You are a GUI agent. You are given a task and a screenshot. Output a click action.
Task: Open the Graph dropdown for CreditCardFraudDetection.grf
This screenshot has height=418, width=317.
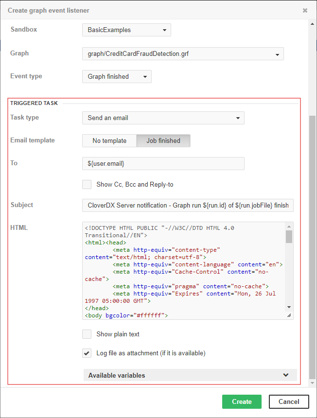(x=182, y=53)
